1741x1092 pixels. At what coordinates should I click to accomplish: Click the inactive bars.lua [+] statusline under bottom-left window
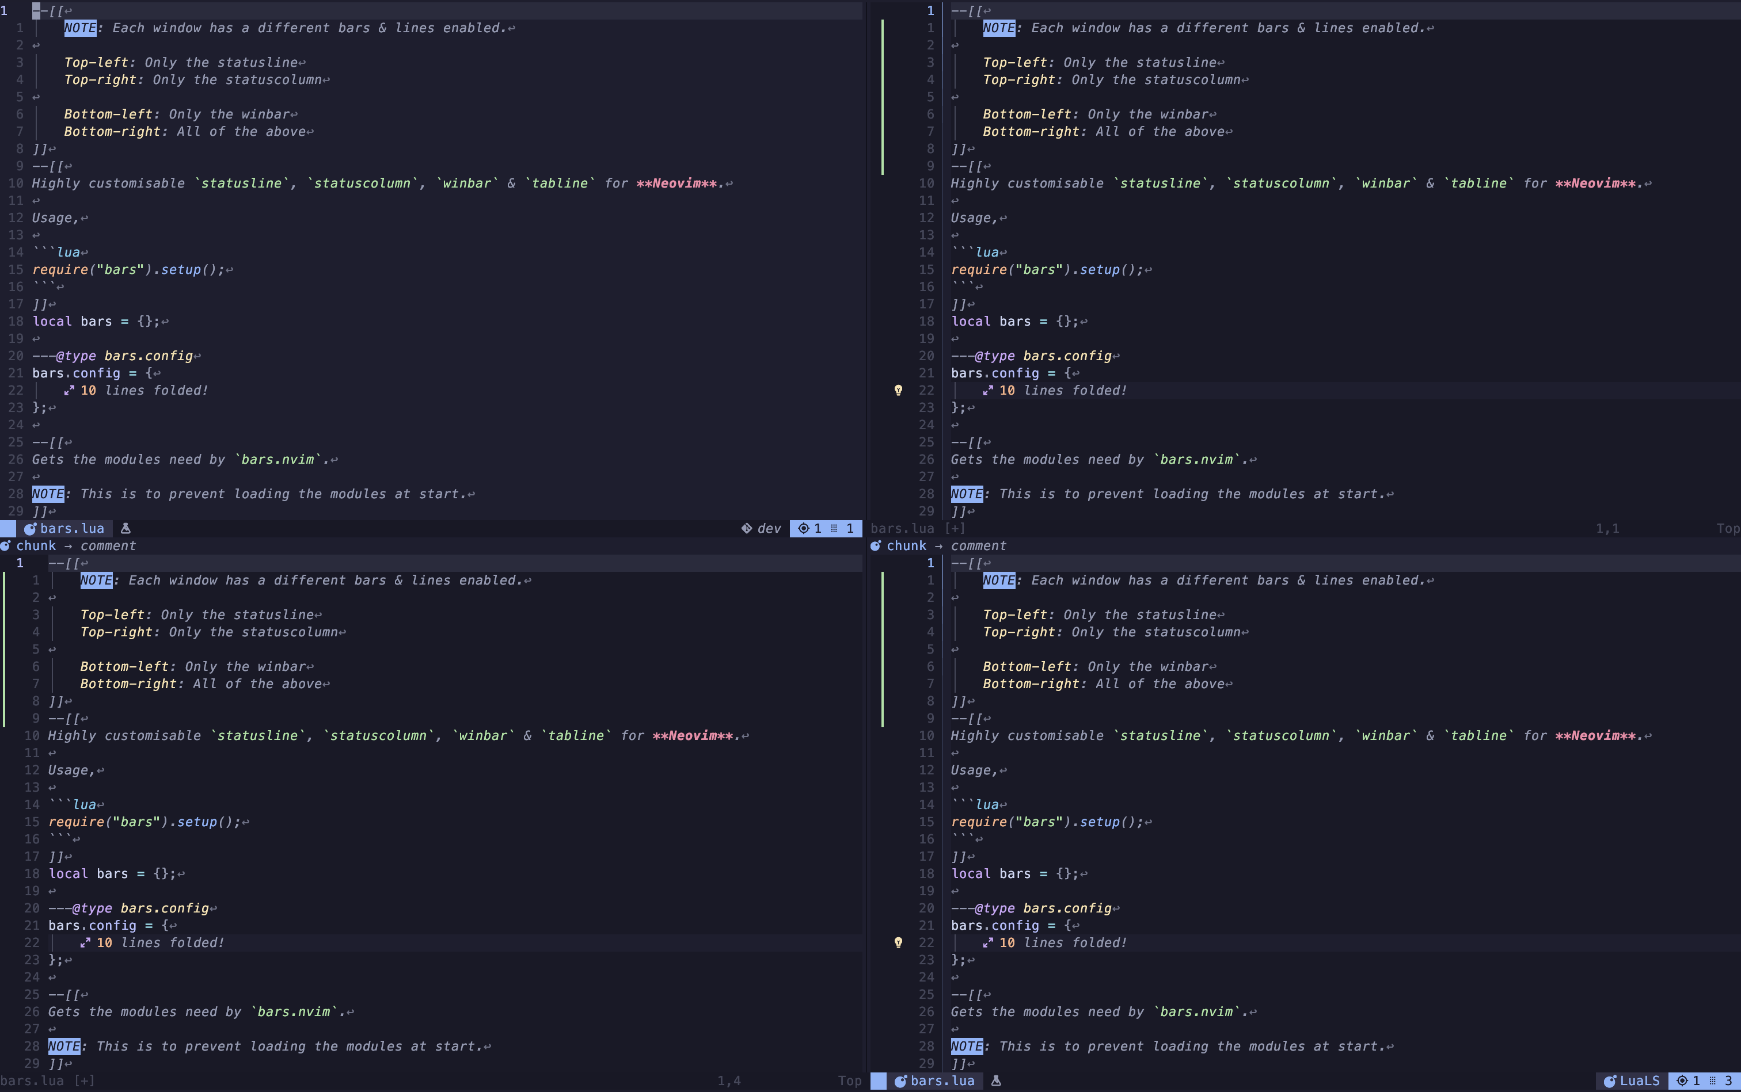[x=47, y=1081]
